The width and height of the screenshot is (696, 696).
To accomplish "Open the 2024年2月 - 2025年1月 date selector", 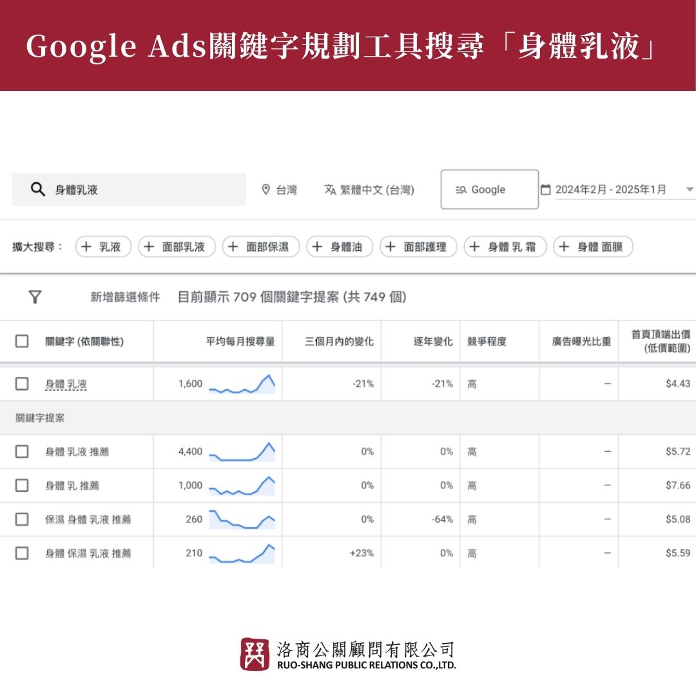I will pyautogui.click(x=611, y=189).
